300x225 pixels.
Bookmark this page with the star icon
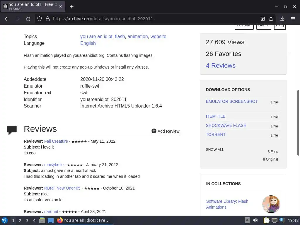[x=271, y=19]
